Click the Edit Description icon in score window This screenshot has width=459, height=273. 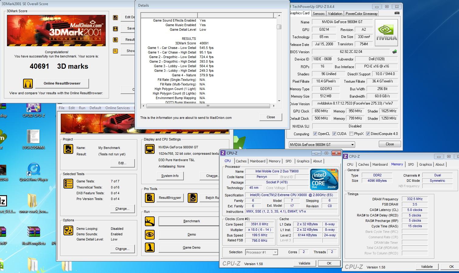pos(115,18)
